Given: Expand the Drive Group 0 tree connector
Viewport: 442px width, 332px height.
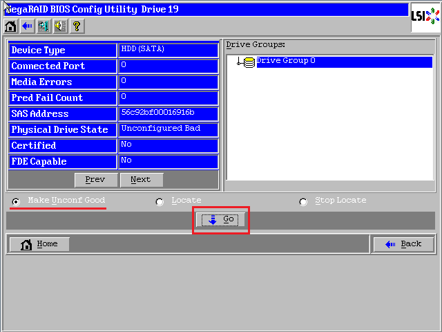Looking at the screenshot, I should pyautogui.click(x=239, y=62).
